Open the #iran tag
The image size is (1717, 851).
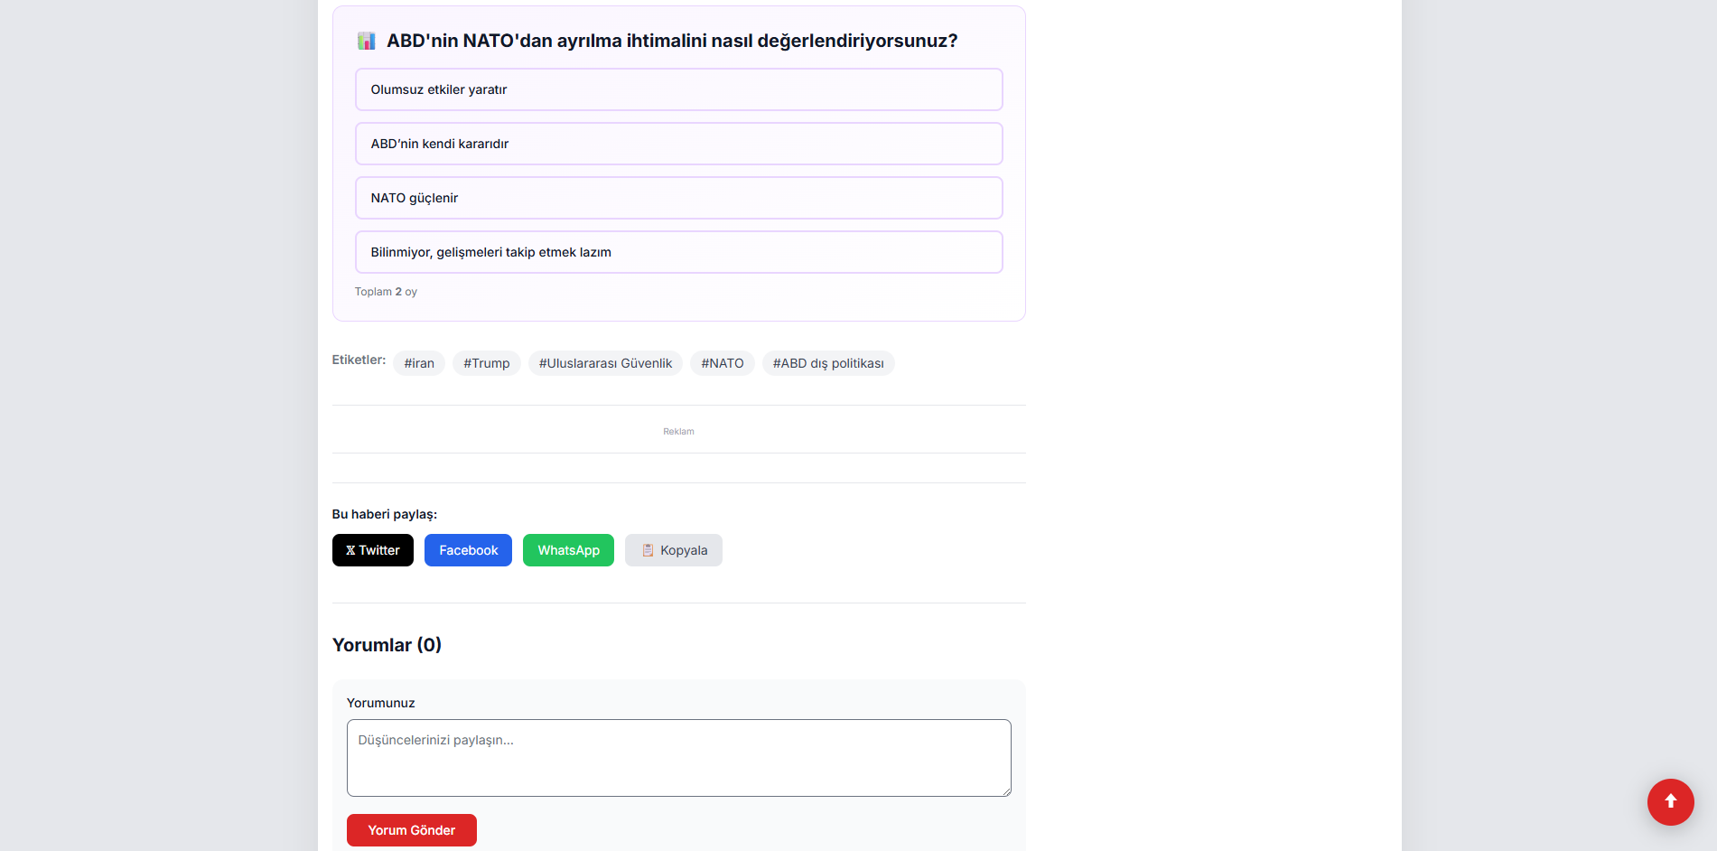(419, 363)
